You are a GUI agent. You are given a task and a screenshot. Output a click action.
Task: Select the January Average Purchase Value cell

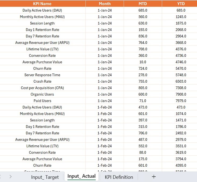tap(42, 62)
